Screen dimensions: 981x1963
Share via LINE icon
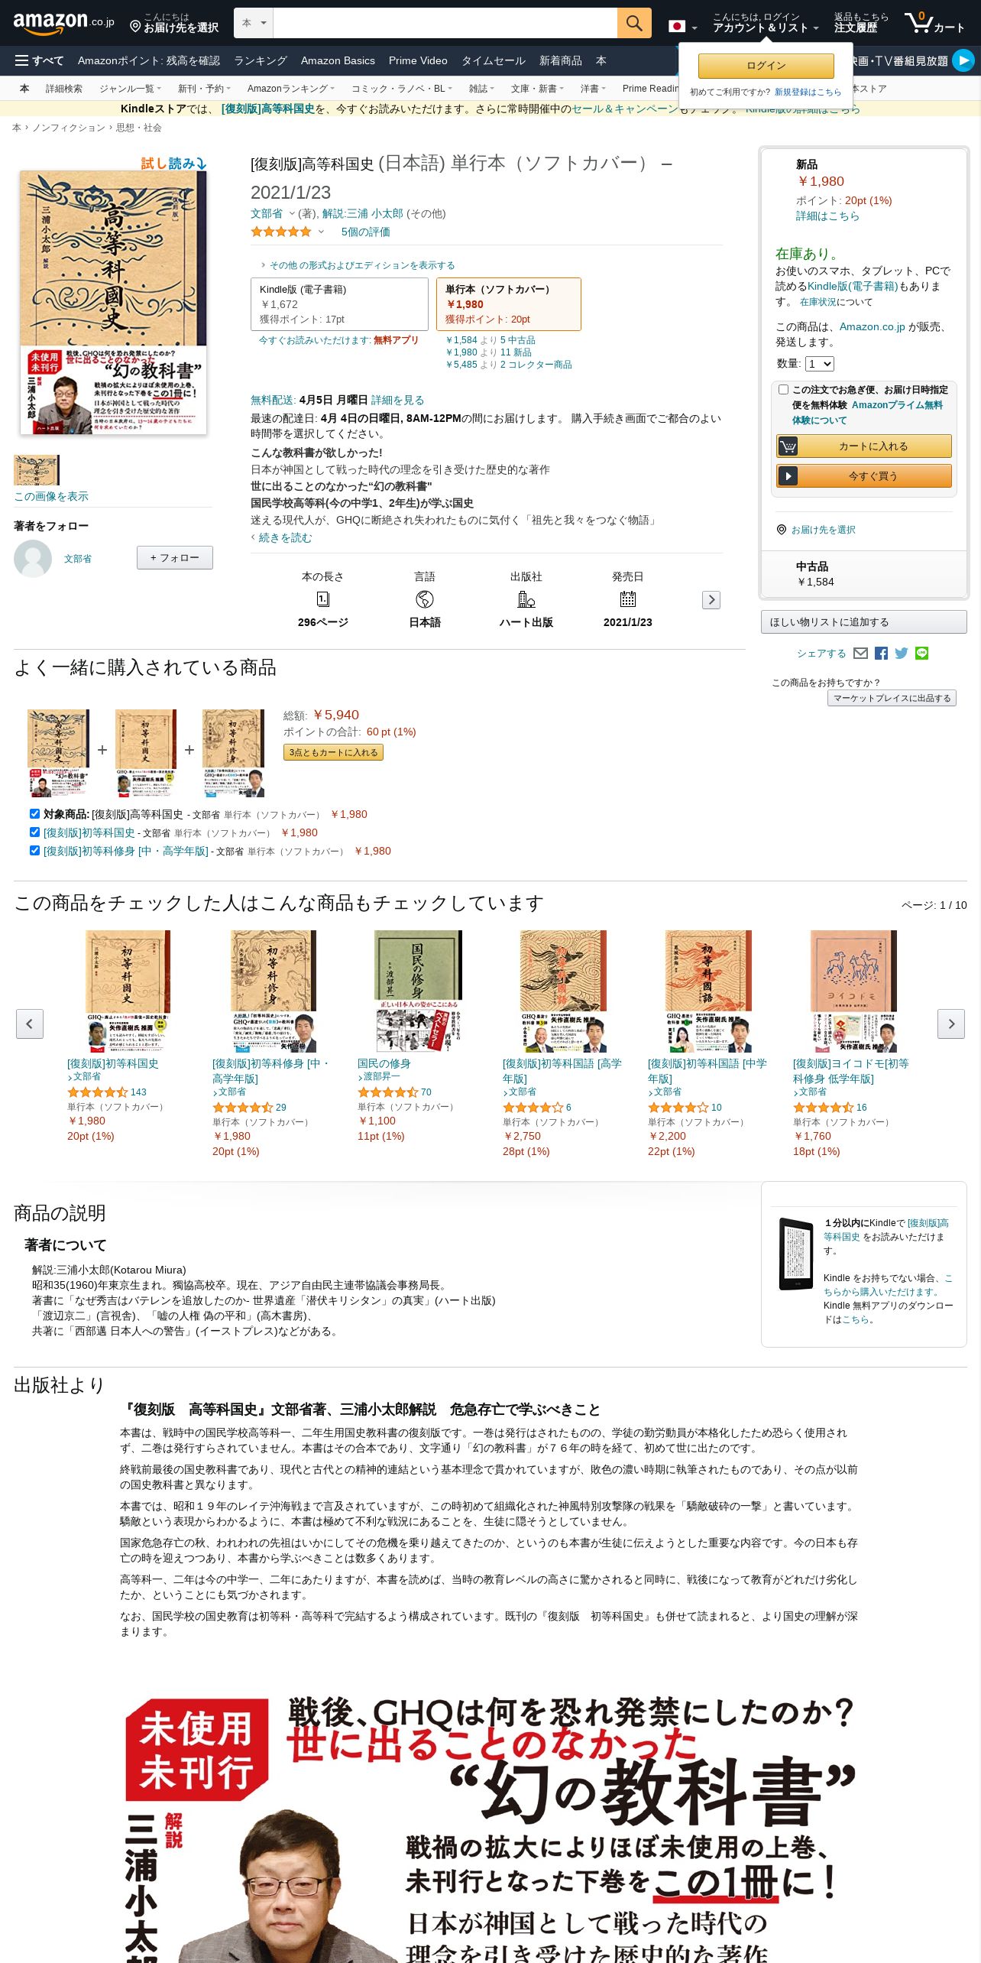point(921,653)
